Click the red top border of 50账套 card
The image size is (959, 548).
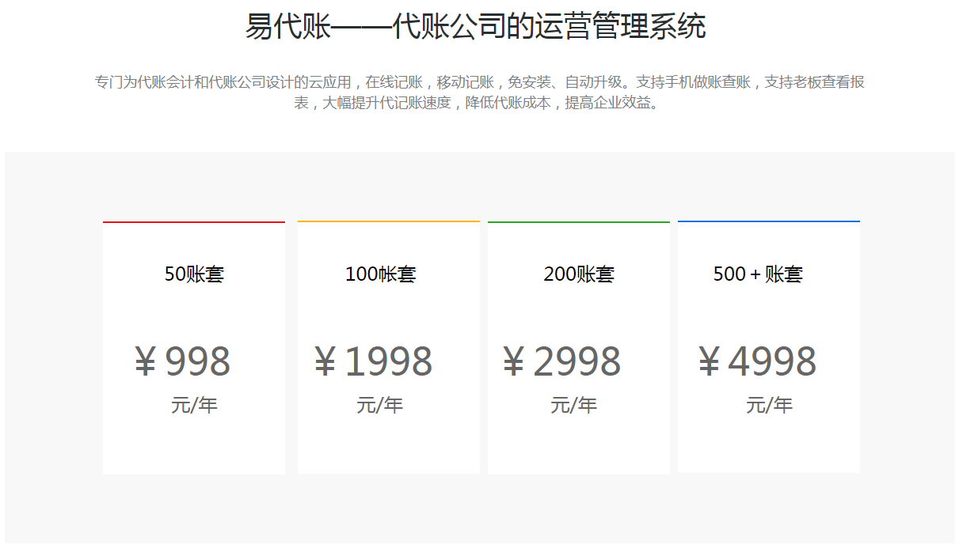point(194,222)
